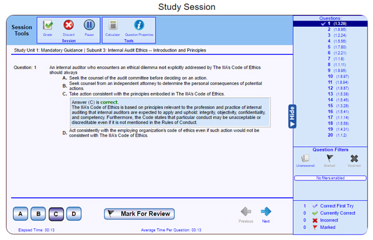Select currently highlighted question 1 entry
The width and height of the screenshot is (373, 240).
pyautogui.click(x=331, y=24)
